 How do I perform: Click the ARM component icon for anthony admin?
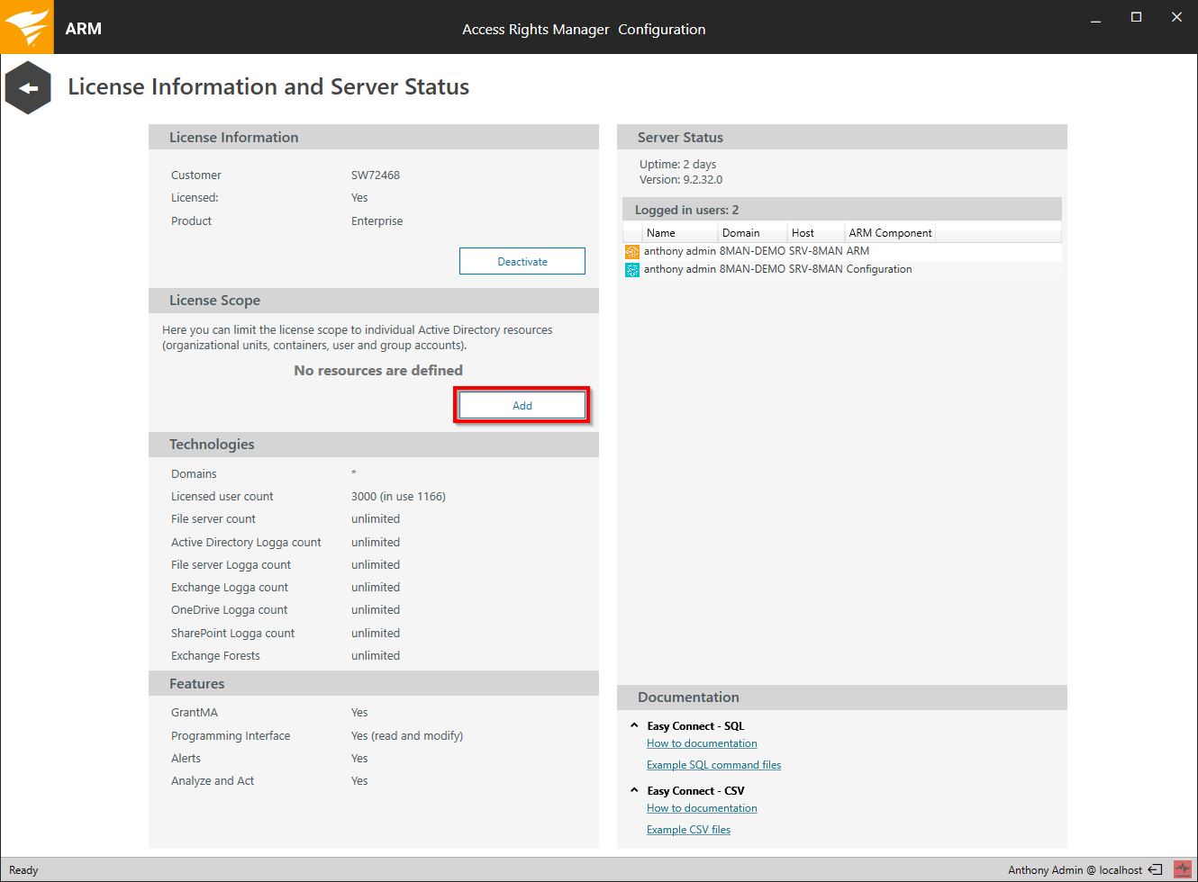pos(632,251)
